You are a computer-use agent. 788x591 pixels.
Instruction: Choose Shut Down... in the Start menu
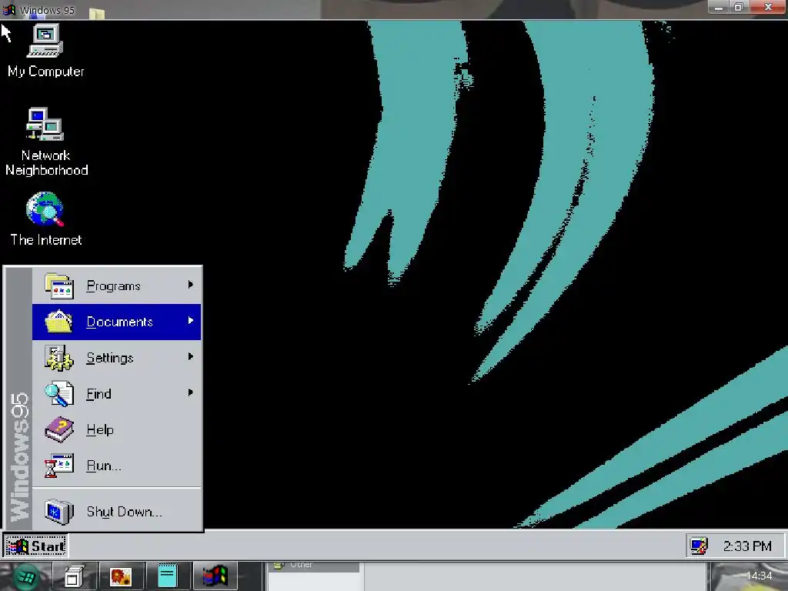(117, 512)
